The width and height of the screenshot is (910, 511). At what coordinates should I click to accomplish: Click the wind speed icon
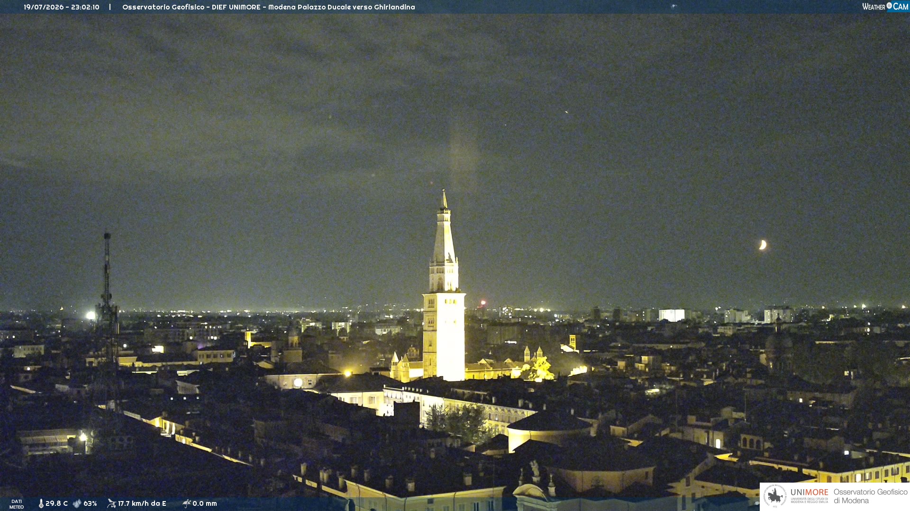(111, 503)
